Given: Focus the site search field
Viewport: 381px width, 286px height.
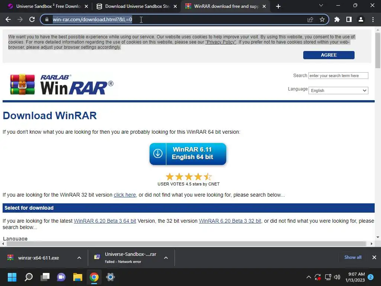Looking at the screenshot, I should 338,76.
